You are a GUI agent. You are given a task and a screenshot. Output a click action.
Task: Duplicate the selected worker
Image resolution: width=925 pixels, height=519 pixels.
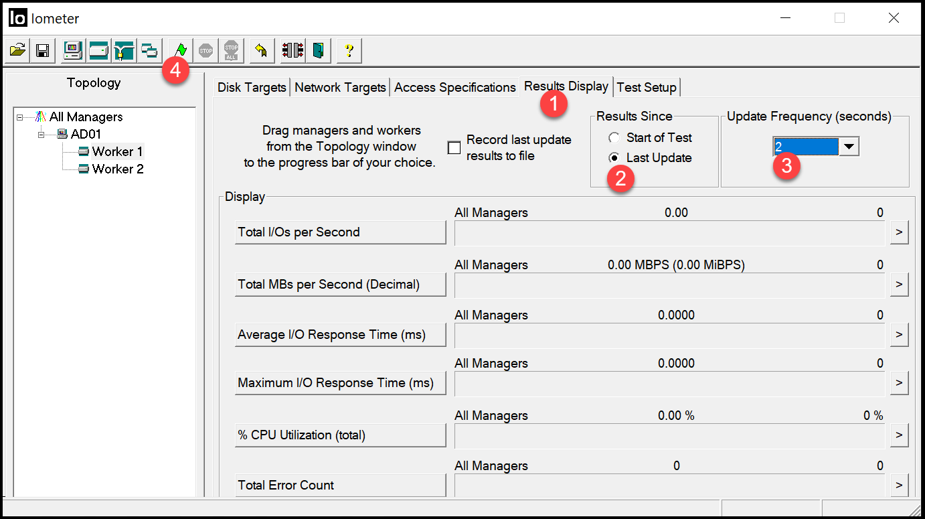(x=150, y=50)
